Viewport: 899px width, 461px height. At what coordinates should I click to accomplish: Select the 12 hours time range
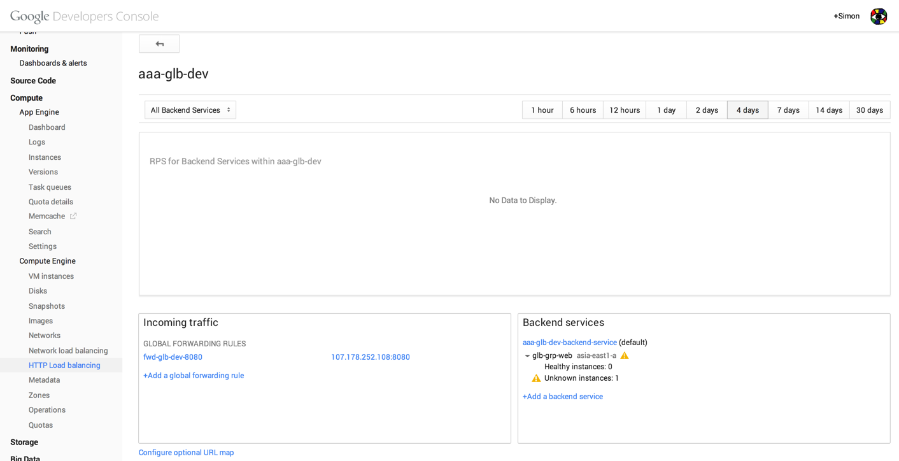625,110
